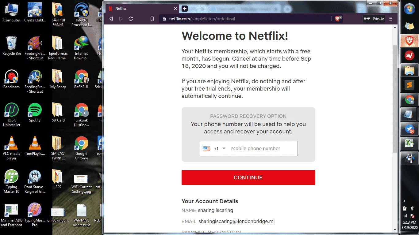Open Excel from the taskbar

click(409, 144)
